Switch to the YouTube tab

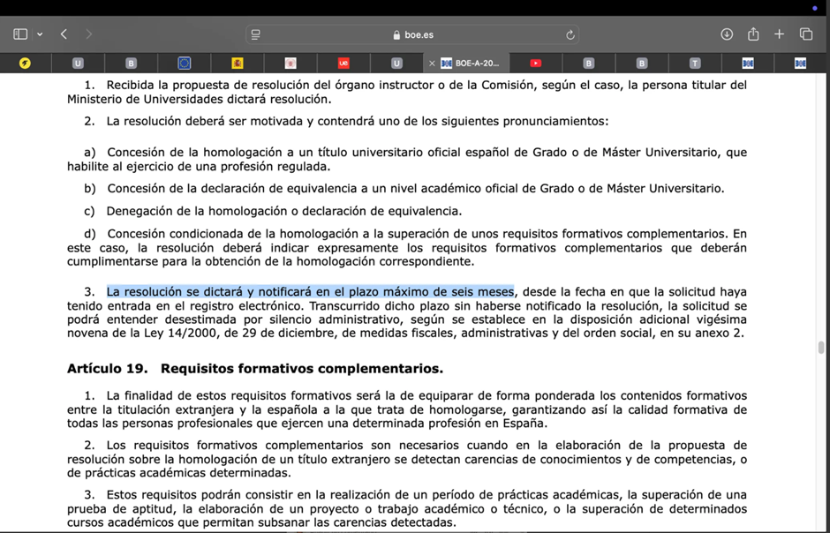[x=536, y=64]
